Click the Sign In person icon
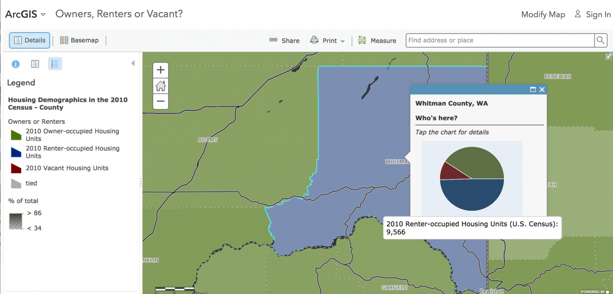The width and height of the screenshot is (613, 294). (578, 14)
